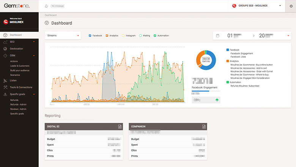This screenshot has height=167, width=296.
Task: Open Refunds - Admin link
Action: (x=18, y=104)
